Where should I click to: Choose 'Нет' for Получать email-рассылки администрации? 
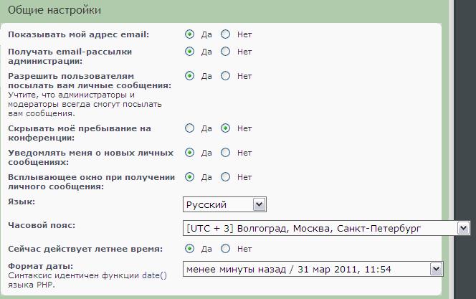click(226, 52)
